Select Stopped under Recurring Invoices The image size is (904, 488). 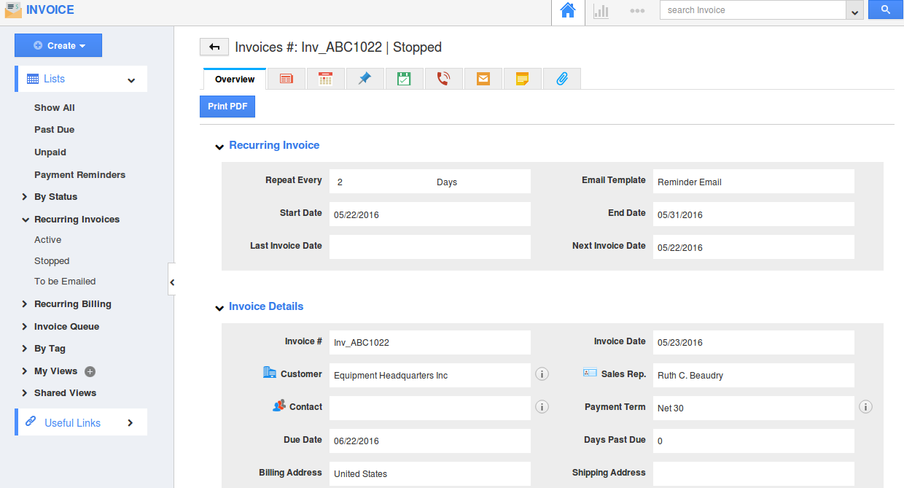coord(52,261)
